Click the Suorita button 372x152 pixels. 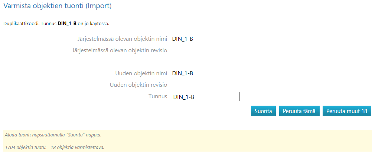point(264,111)
